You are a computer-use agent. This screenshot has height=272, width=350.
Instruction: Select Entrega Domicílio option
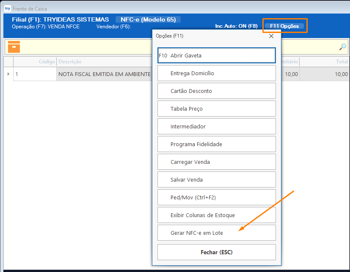pyautogui.click(x=217, y=73)
